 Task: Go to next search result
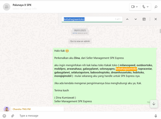(136, 19)
